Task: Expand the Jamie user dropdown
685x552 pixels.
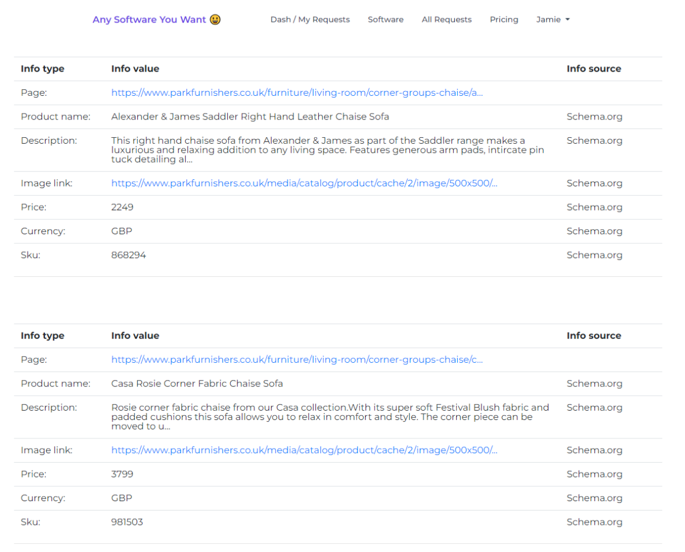Action: (x=552, y=20)
